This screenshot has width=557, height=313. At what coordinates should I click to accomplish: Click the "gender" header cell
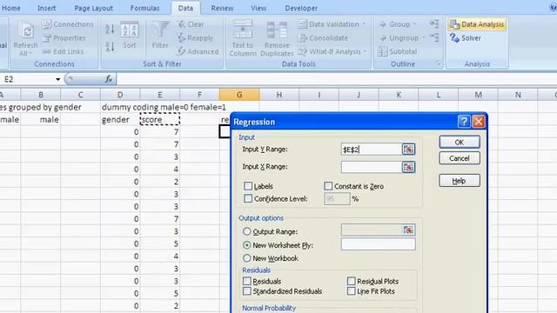click(x=120, y=120)
